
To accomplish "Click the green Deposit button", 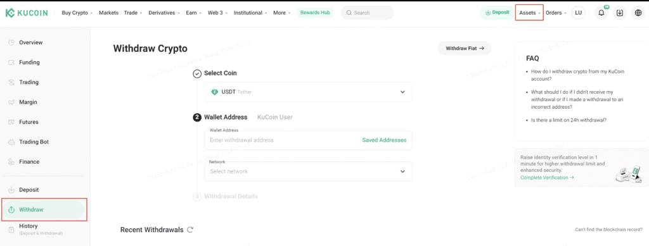I will [497, 13].
